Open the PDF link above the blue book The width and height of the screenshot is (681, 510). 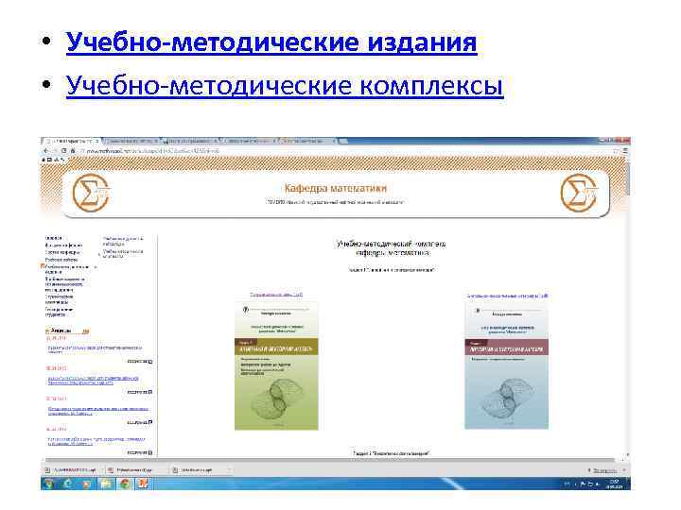507,296
